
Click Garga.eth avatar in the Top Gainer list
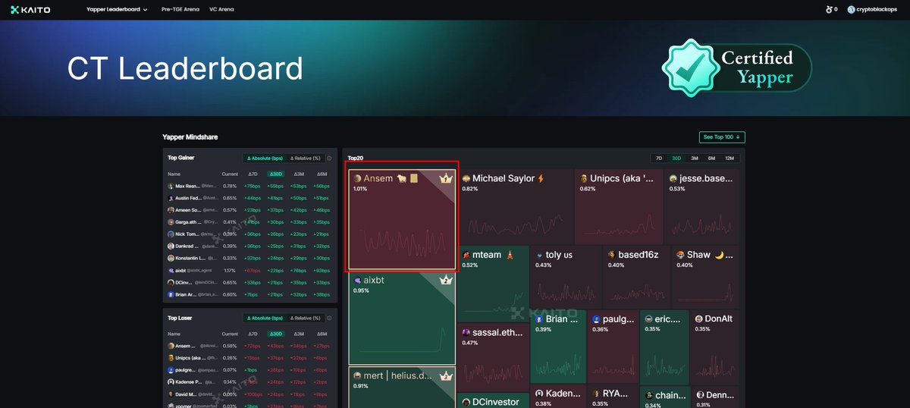click(x=171, y=222)
